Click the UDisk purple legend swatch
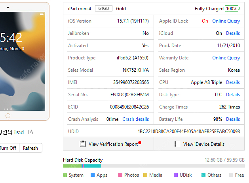 coord(176,175)
